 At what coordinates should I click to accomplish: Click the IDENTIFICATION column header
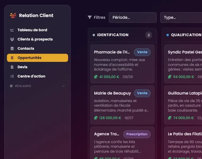pyautogui.click(x=122, y=35)
